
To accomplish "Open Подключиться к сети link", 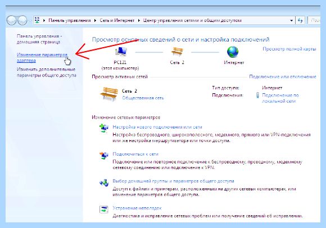I will coord(135,154).
